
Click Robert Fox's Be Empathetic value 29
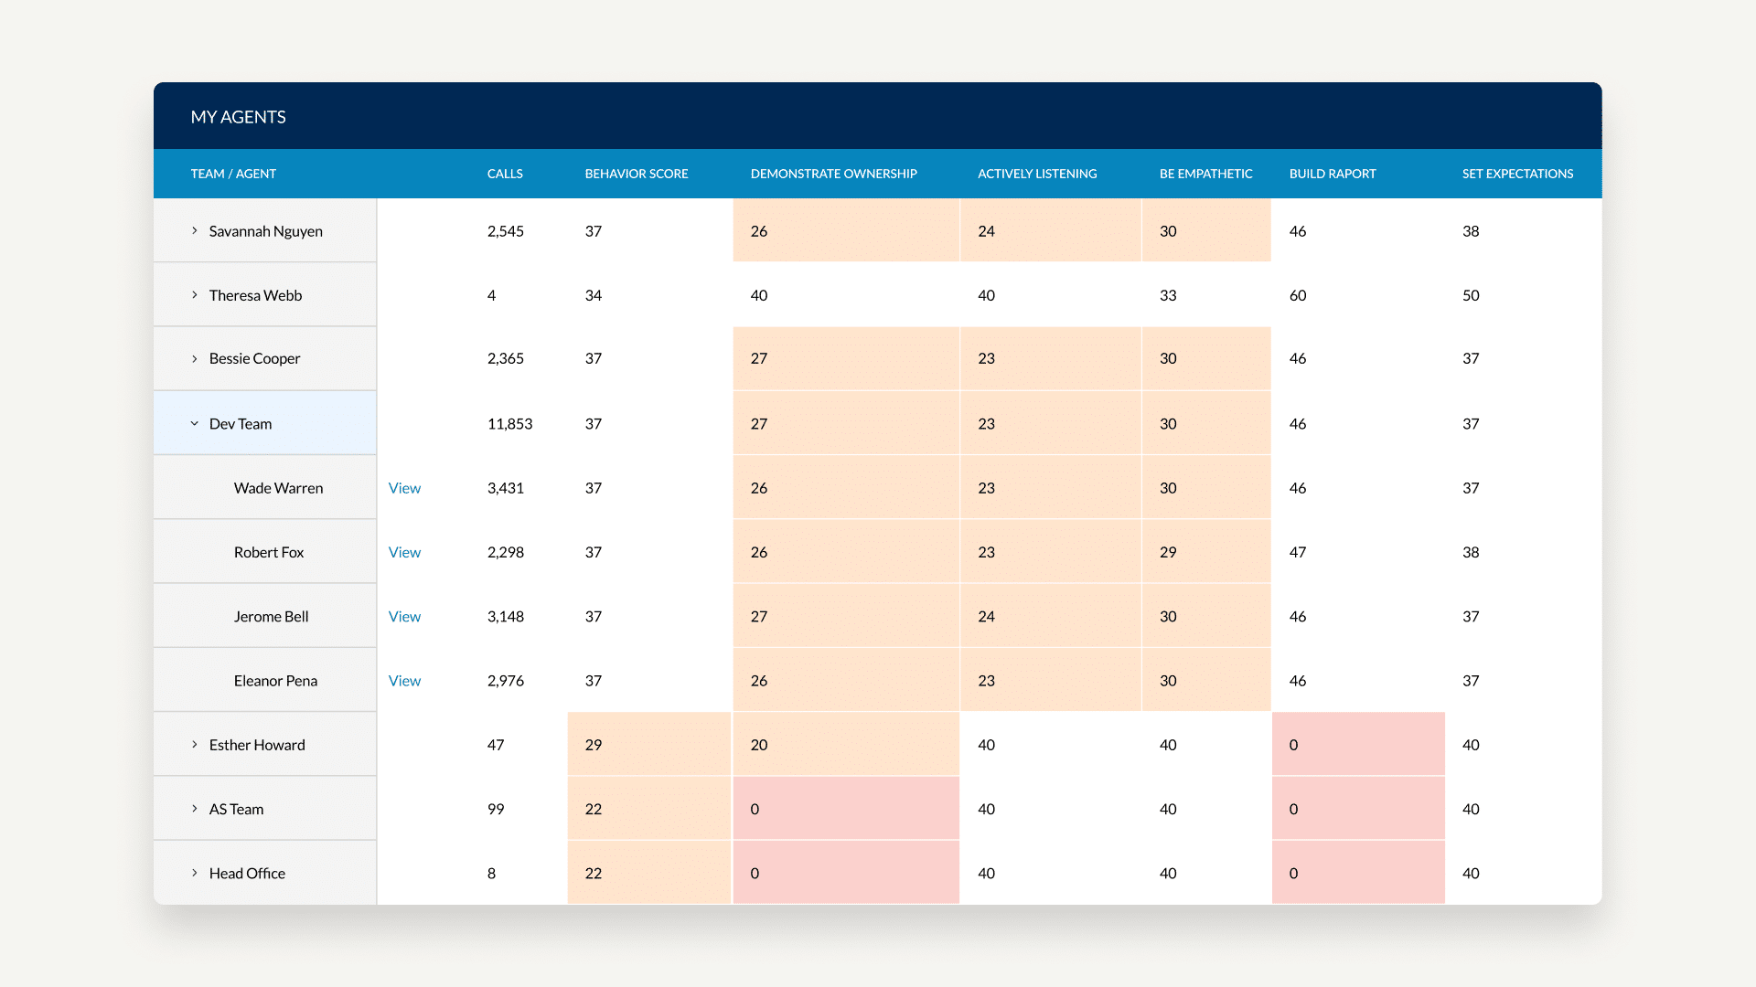click(x=1168, y=552)
